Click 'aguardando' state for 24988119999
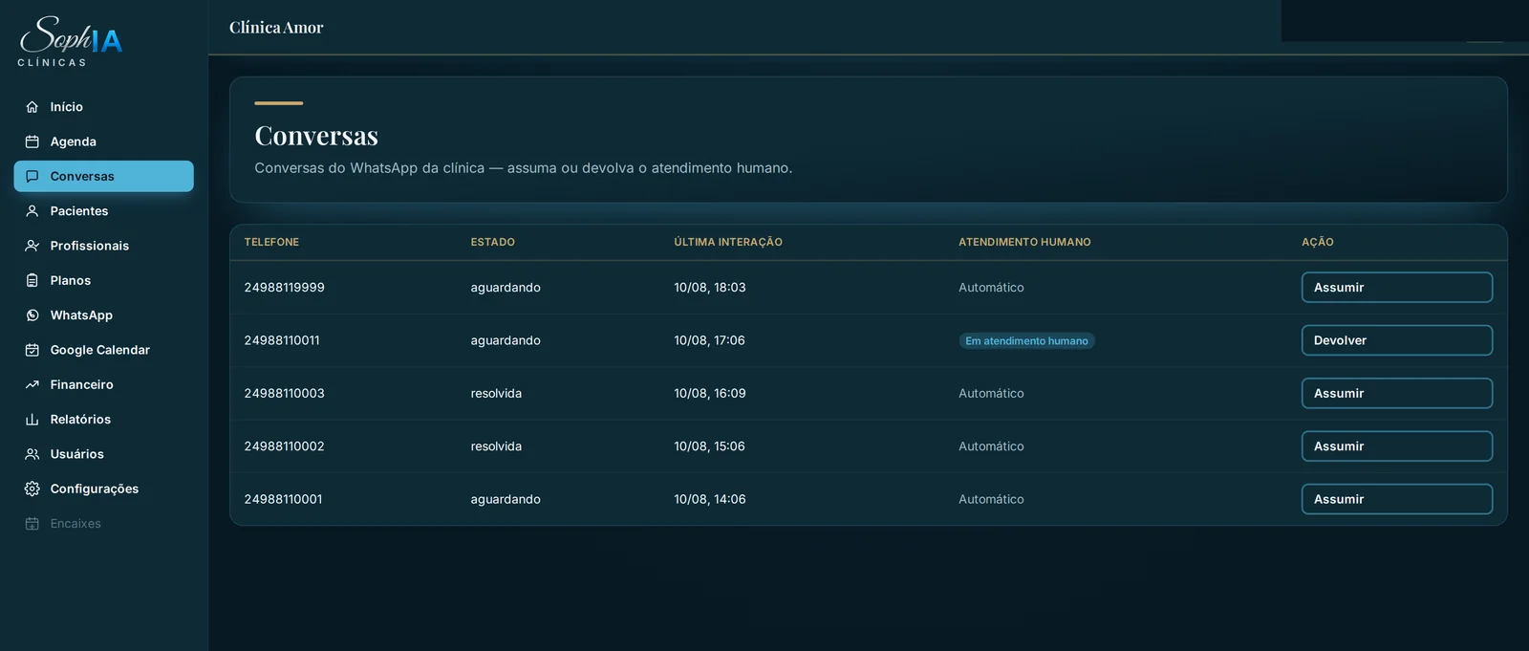 point(506,288)
